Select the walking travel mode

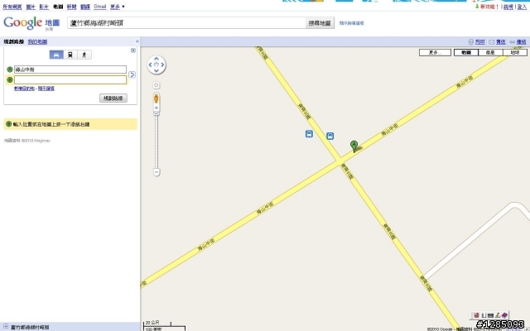(x=84, y=55)
